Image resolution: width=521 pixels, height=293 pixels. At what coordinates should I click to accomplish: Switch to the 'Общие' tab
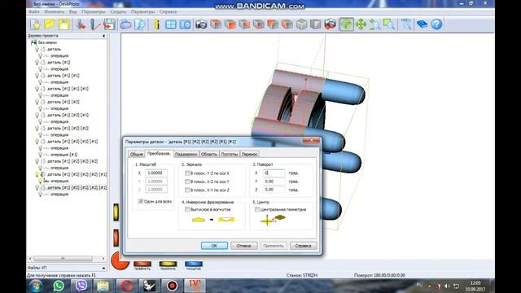[136, 154]
